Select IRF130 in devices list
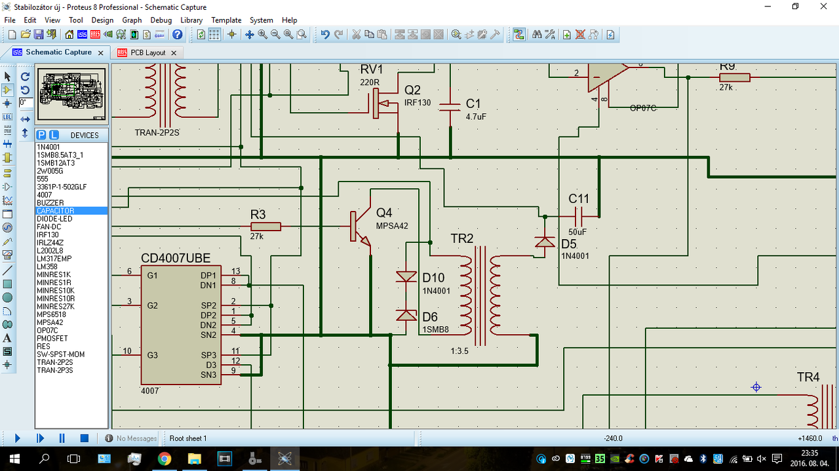Image resolution: width=839 pixels, height=471 pixels. point(71,235)
